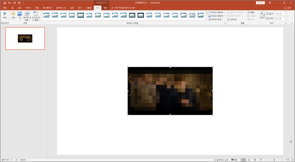Click the Sign in (로그인) button
This screenshot has height=162, width=295.
pyautogui.click(x=261, y=3)
